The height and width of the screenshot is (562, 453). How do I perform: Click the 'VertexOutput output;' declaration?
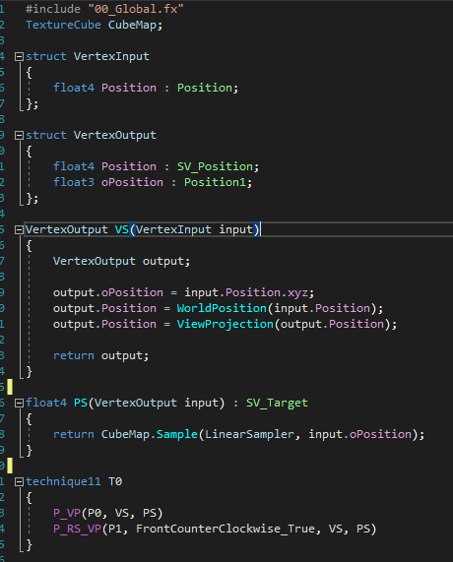[x=121, y=261]
